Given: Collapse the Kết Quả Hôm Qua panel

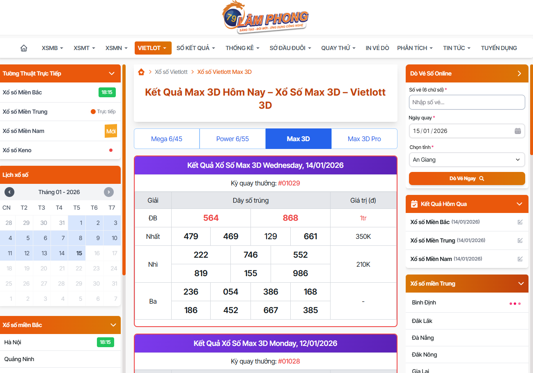Looking at the screenshot, I should tap(519, 204).
